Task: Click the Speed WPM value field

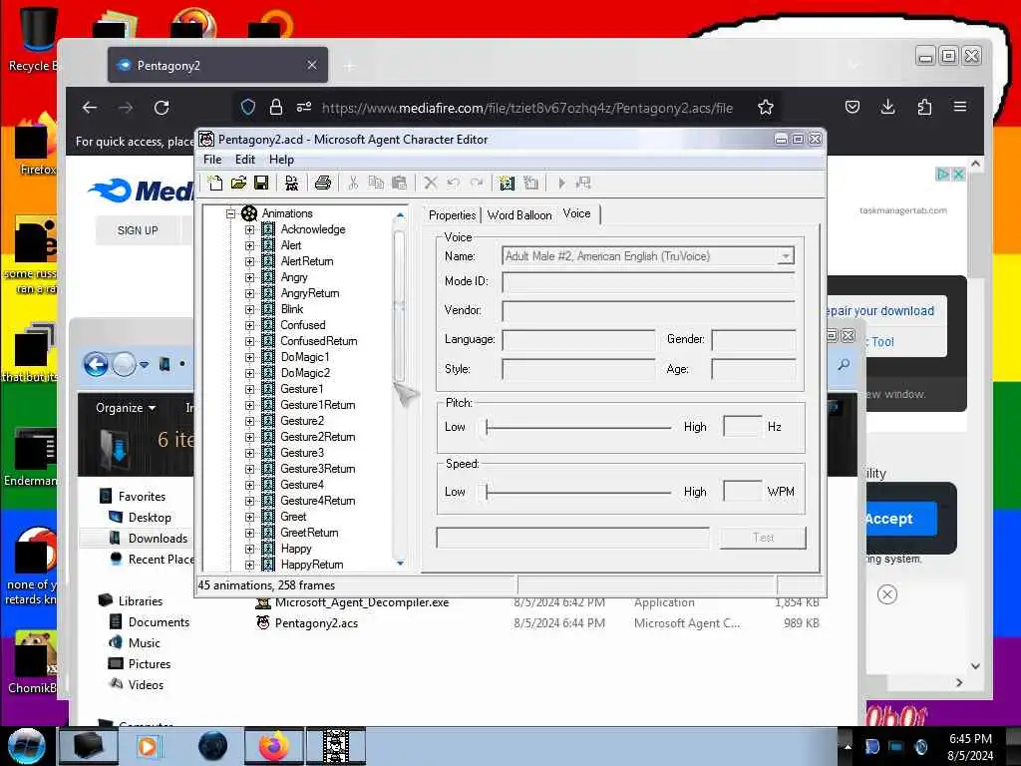Action: (742, 491)
